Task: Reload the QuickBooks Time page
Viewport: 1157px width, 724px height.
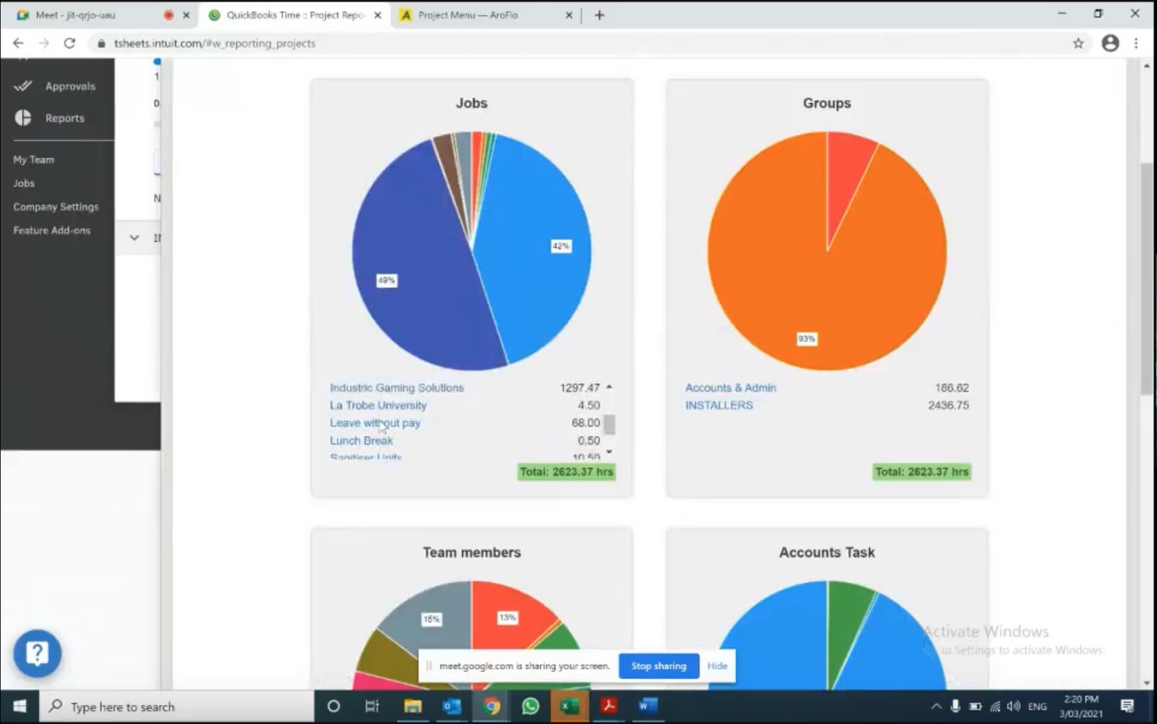Action: (69, 43)
